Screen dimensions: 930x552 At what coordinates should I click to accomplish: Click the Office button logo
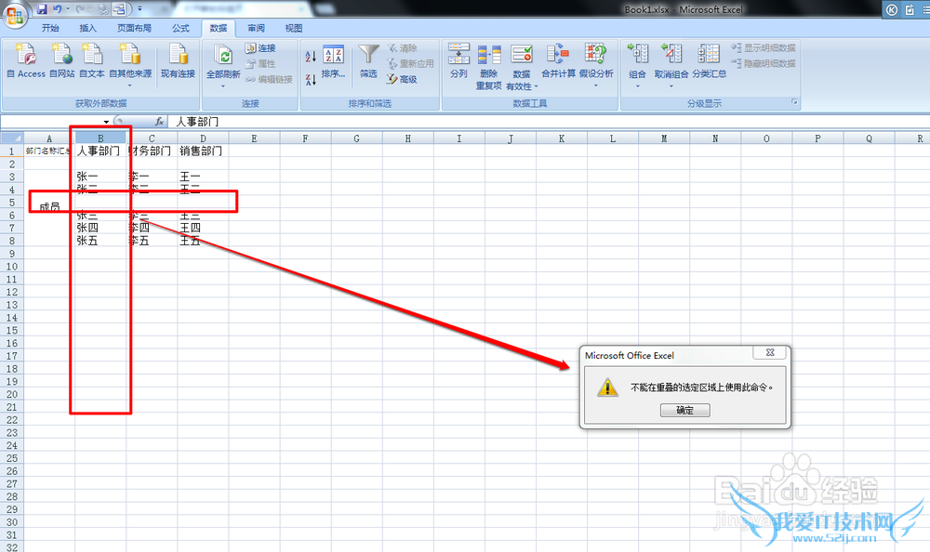[14, 15]
